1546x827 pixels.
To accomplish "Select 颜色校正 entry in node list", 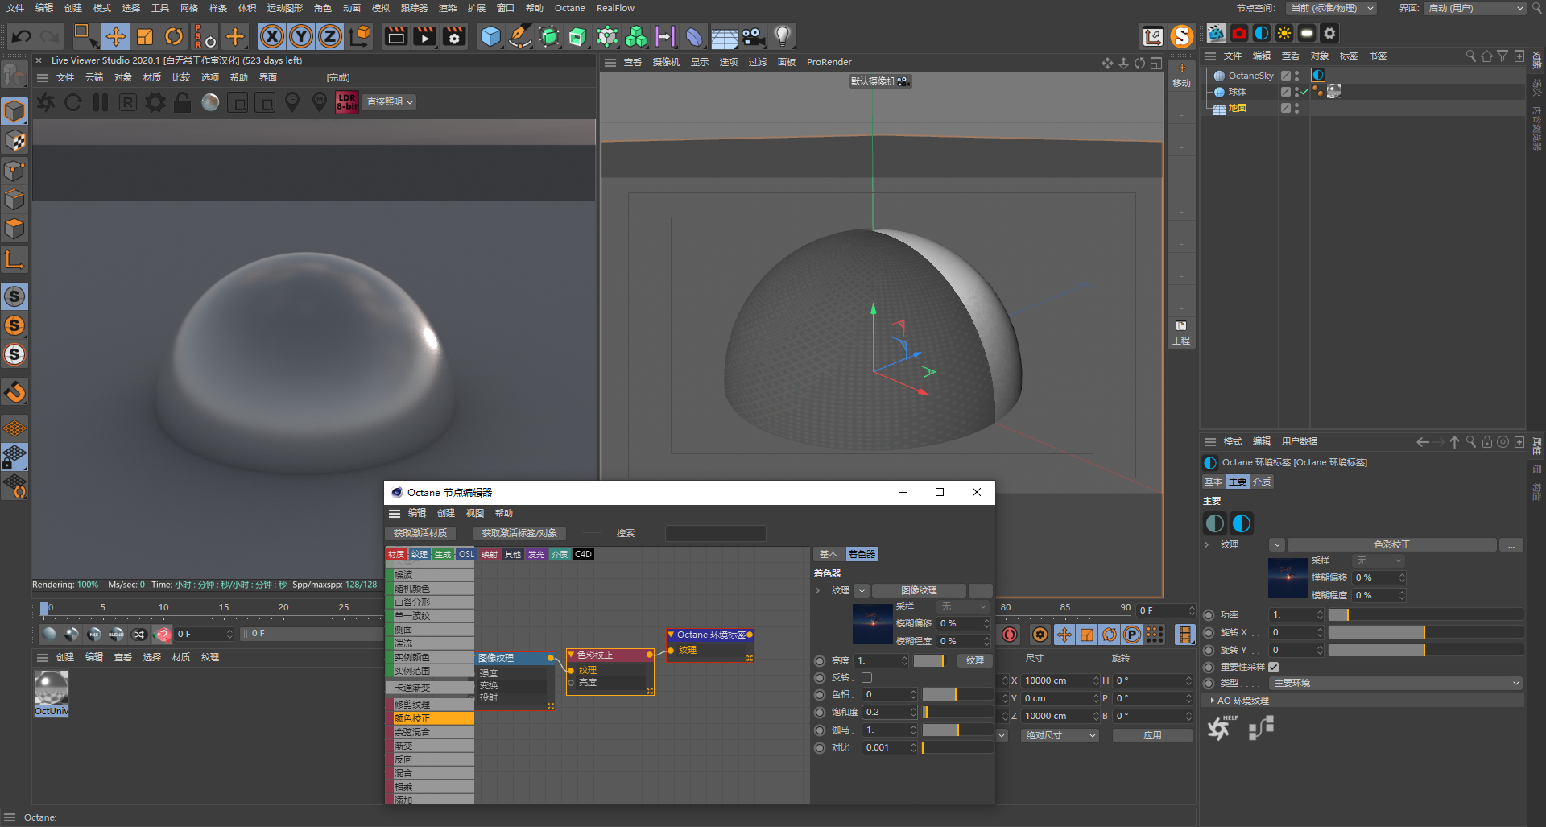I will [x=430, y=718].
